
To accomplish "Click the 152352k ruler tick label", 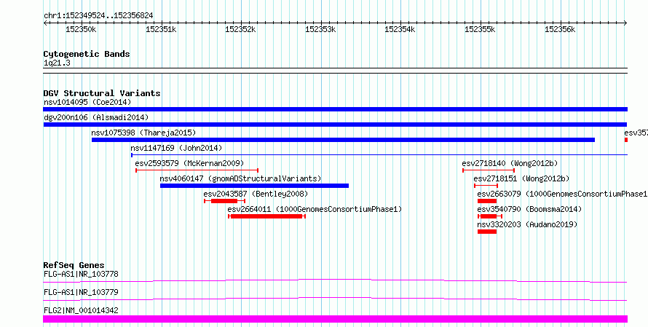I will (240, 29).
